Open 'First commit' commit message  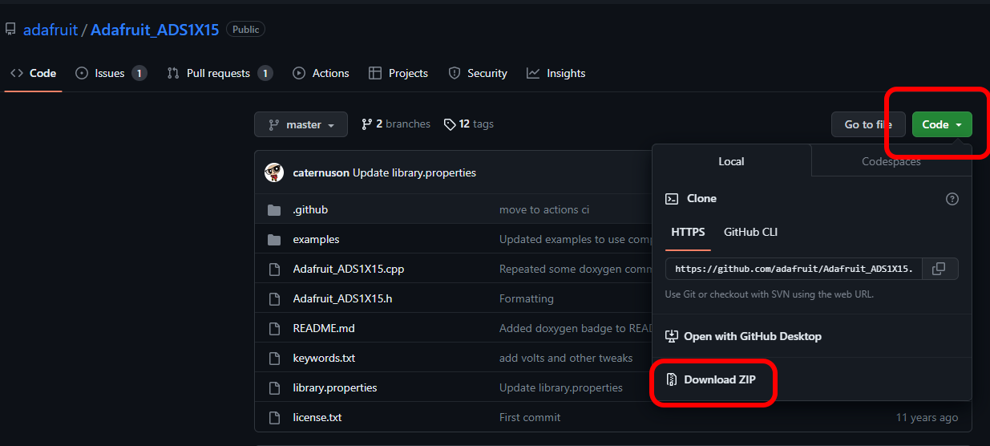(530, 417)
